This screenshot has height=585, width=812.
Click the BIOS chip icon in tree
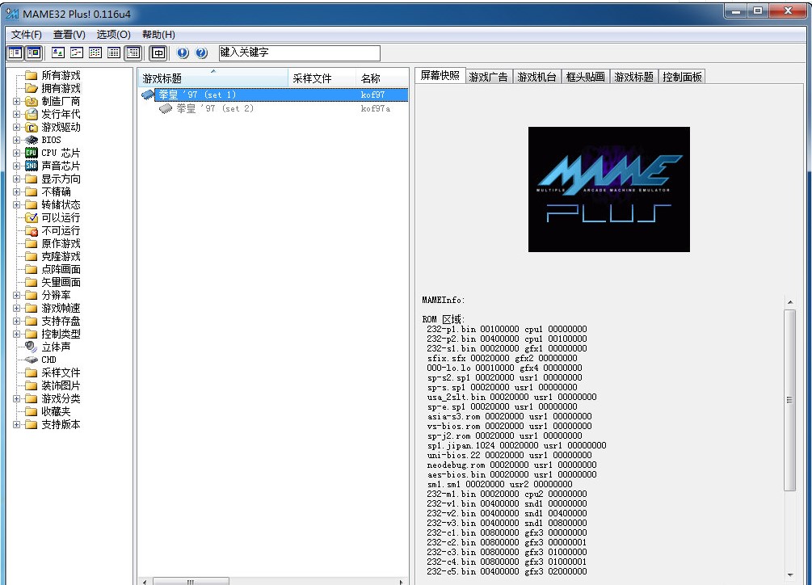click(31, 141)
